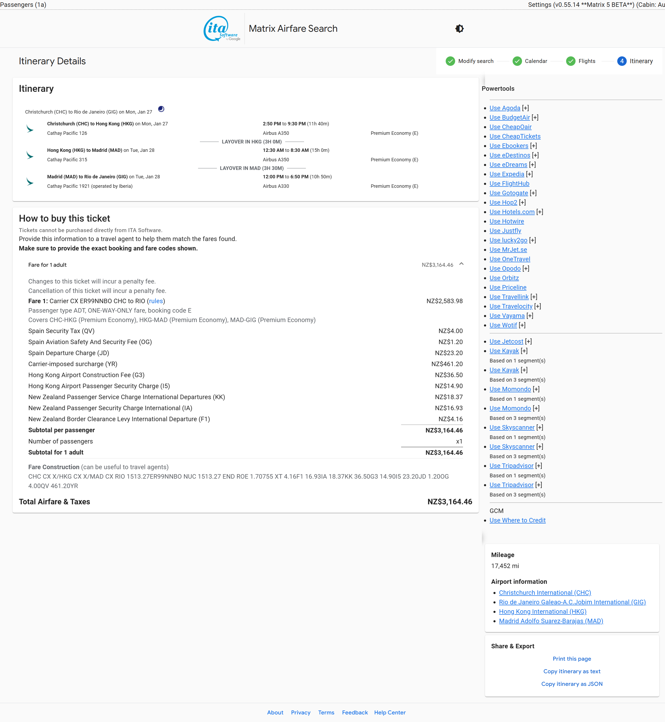Click the number 4 Itinerary step icon
The width and height of the screenshot is (665, 722).
621,61
